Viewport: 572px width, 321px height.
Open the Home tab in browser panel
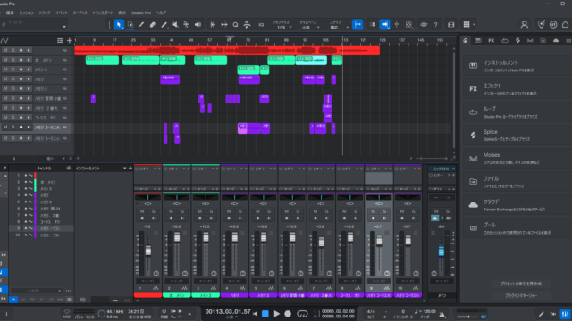(466, 40)
